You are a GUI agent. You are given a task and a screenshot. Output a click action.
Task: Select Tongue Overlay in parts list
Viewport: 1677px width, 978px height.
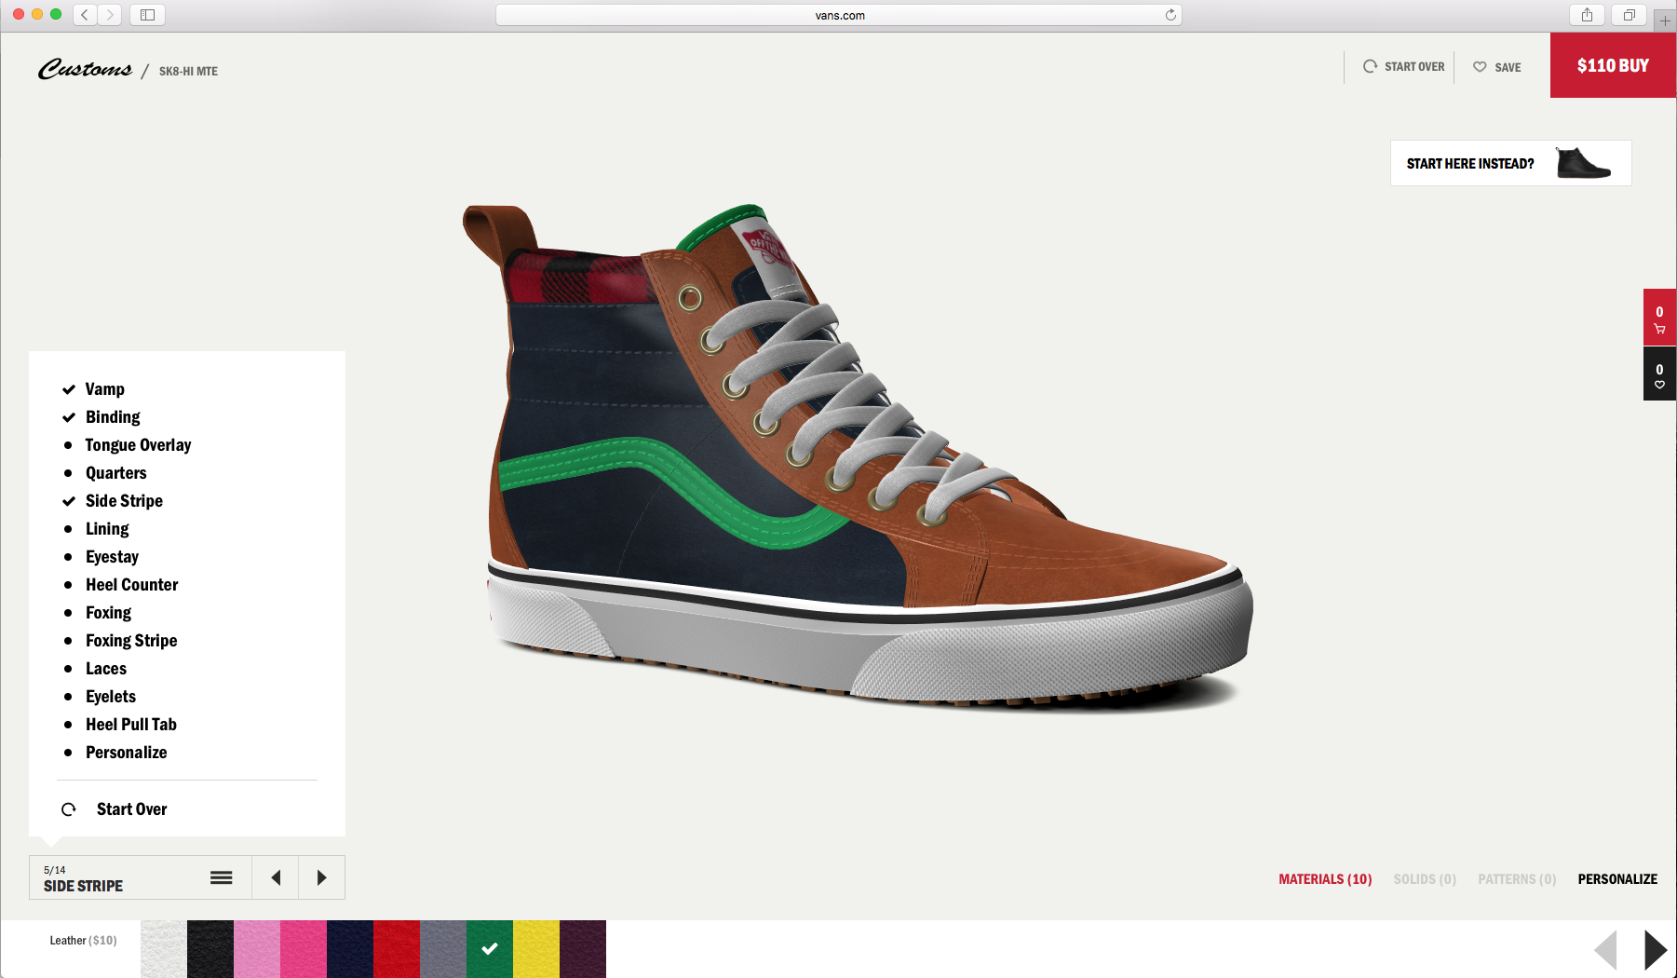click(138, 445)
